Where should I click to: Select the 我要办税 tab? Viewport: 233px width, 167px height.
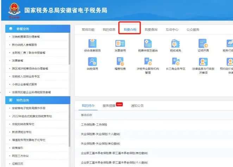pyautogui.click(x=130, y=30)
